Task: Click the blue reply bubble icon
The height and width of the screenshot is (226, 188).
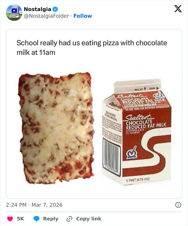Action: click(36, 219)
